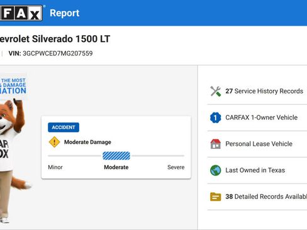
Task: Click the Report title in blue header
Action: [x=65, y=13]
